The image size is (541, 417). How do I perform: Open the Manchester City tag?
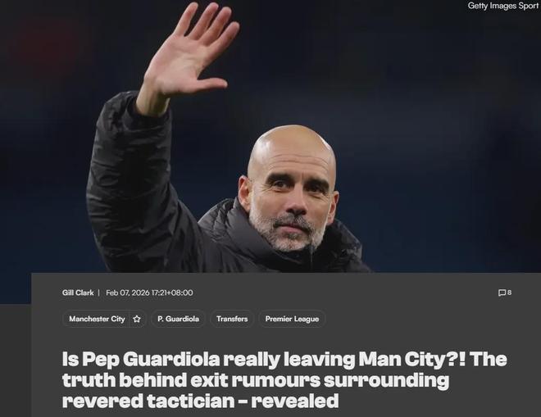coord(97,319)
